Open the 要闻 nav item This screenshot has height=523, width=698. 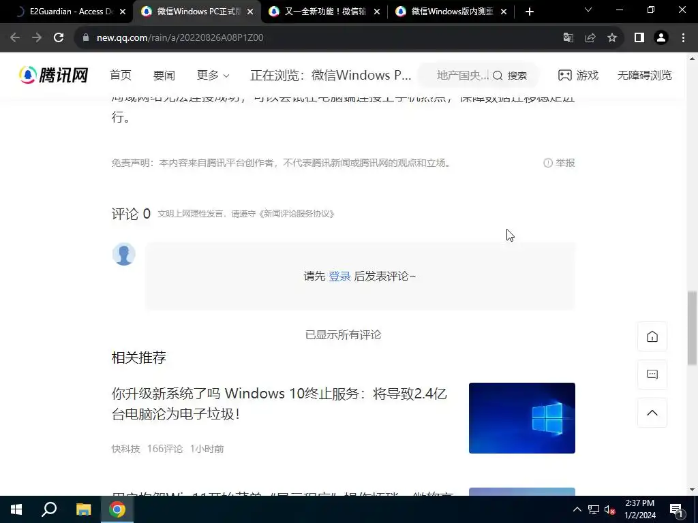[x=164, y=75]
